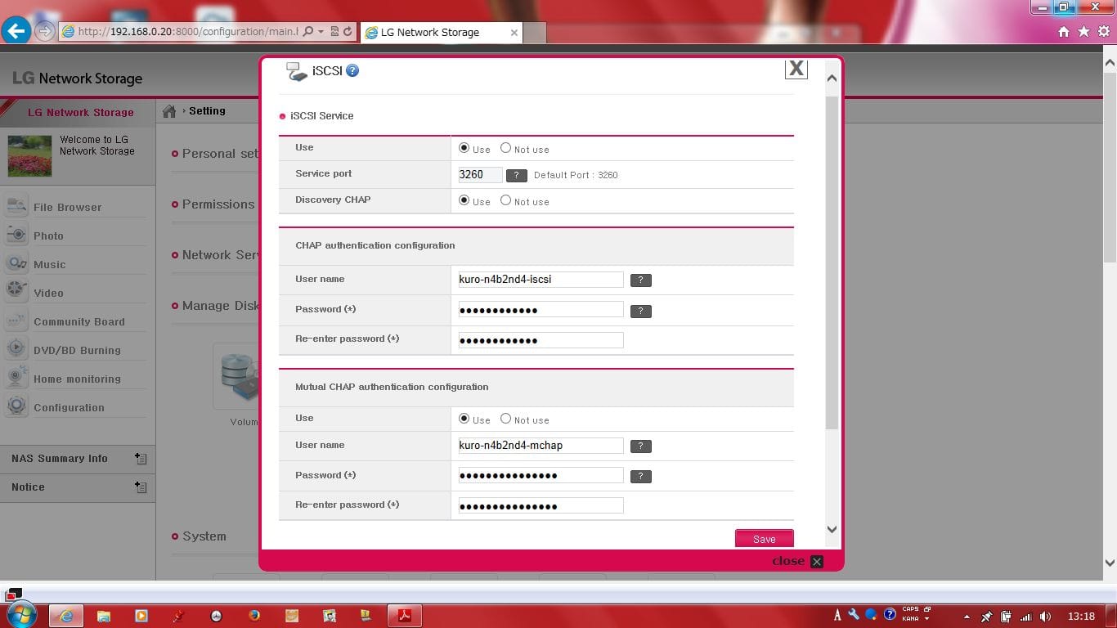Click the iSCSI help question mark icon

point(352,71)
